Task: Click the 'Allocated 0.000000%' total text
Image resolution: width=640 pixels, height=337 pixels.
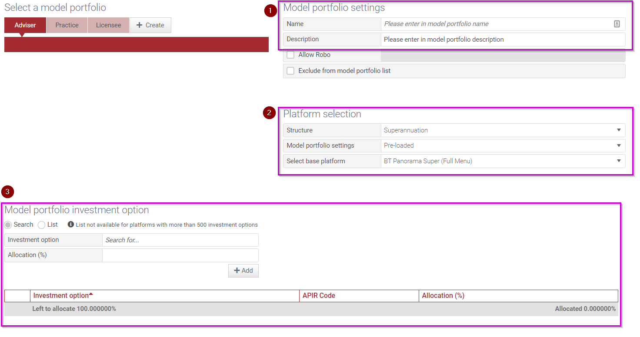Action: (585, 309)
